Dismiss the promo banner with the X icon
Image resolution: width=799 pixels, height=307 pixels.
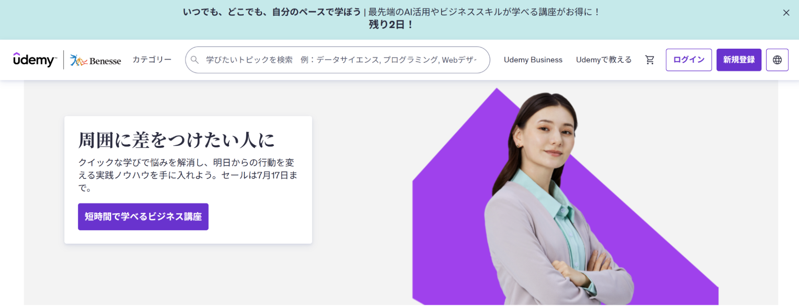tap(786, 13)
